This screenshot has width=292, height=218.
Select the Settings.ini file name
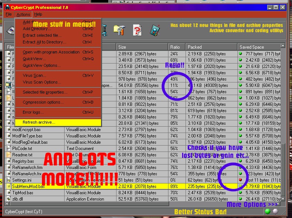[x=22, y=180]
